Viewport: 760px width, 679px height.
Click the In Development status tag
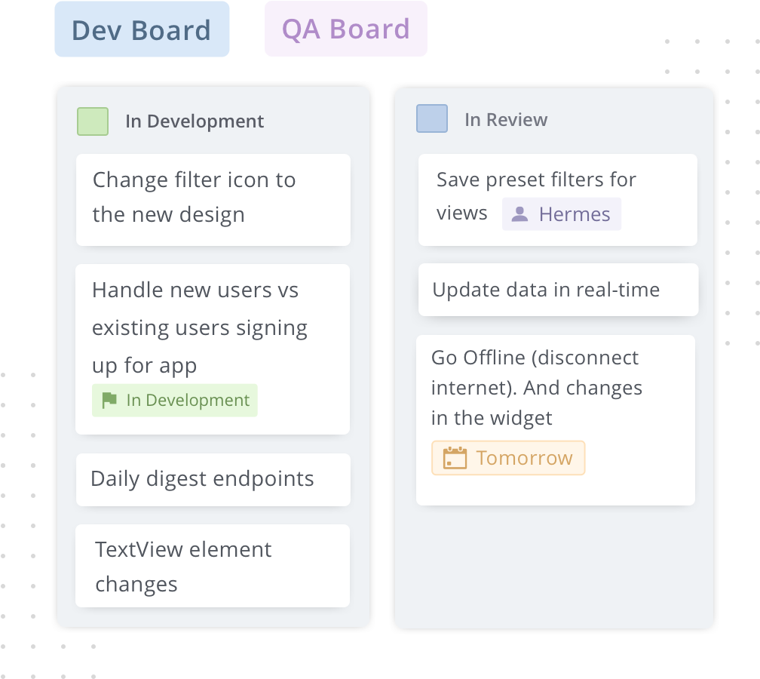pyautogui.click(x=175, y=400)
